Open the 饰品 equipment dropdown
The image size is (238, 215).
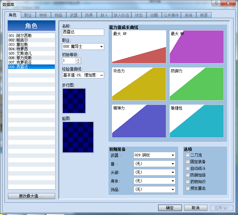tap(155, 189)
